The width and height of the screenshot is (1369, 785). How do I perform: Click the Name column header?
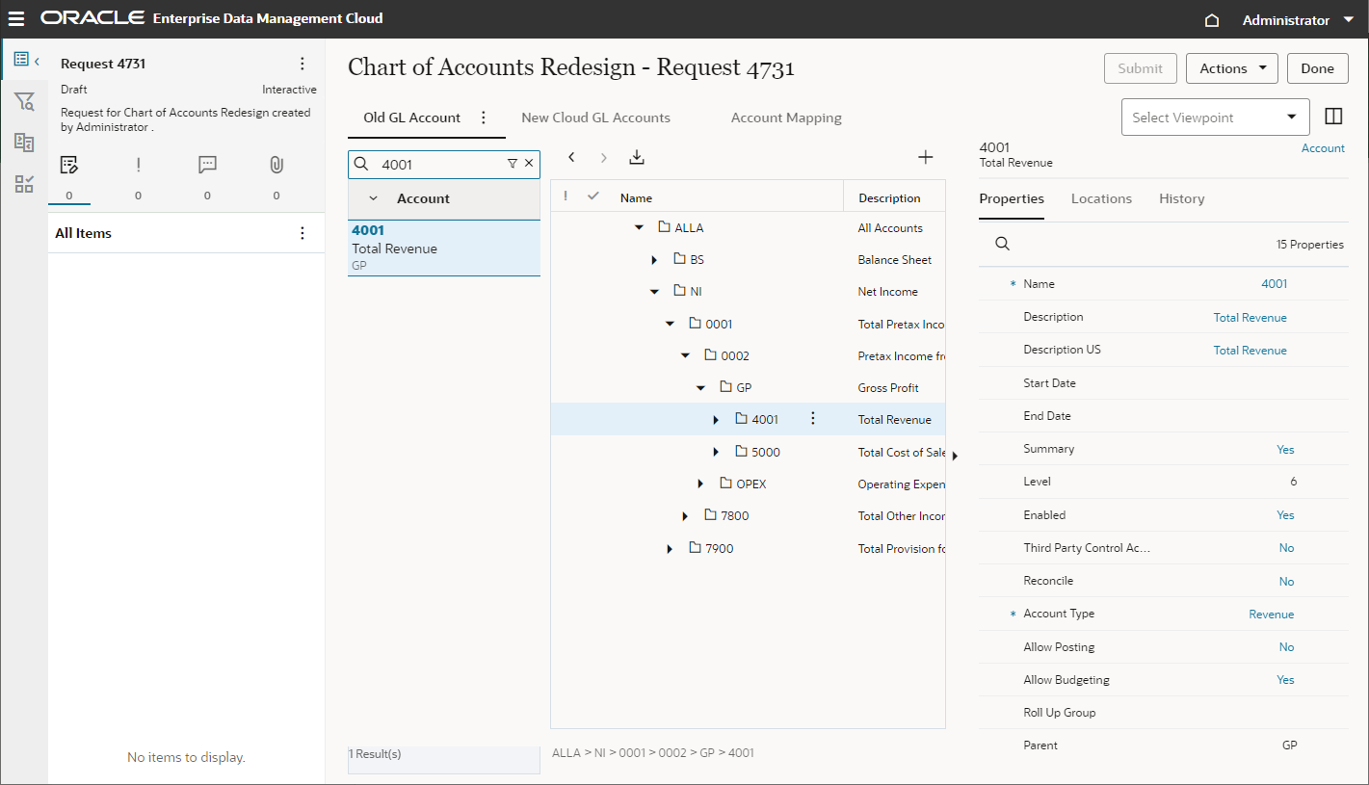[x=636, y=197]
